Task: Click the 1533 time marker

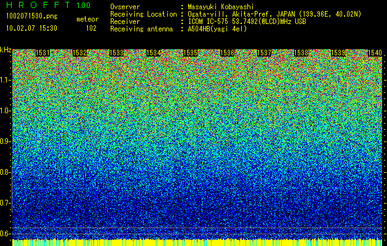Action: click(116, 53)
